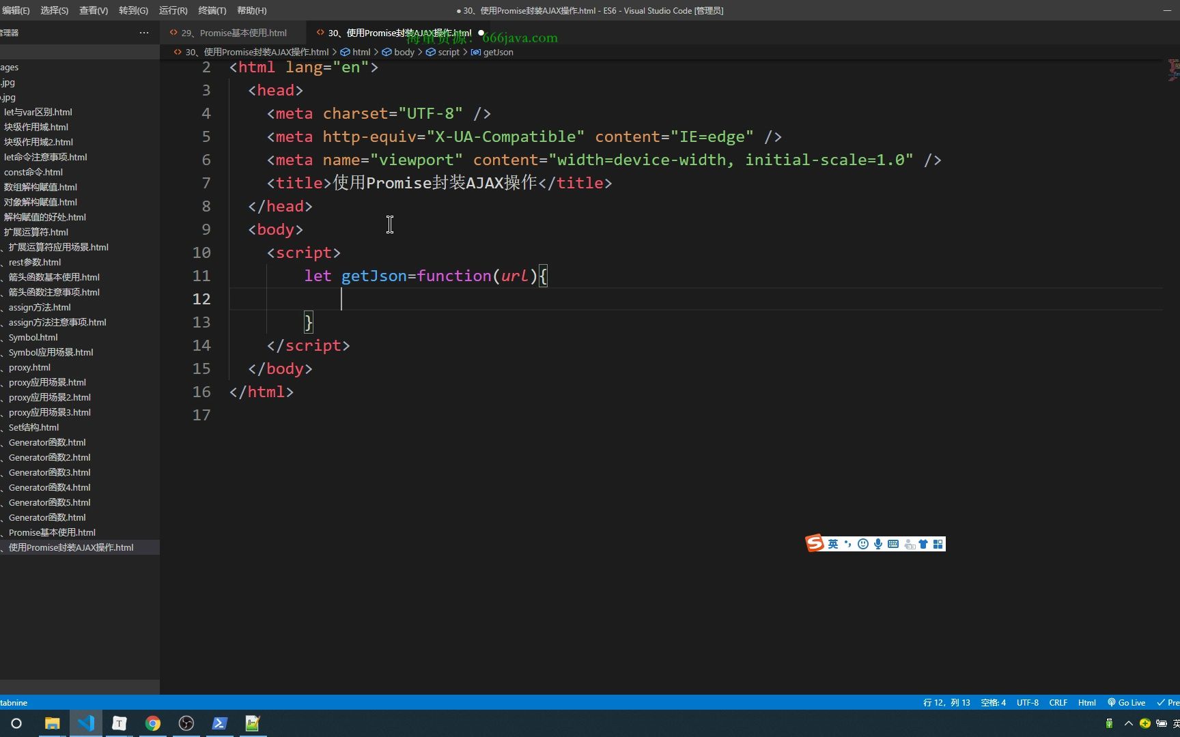Open 终端(T) menu
The image size is (1180, 737).
[x=212, y=10]
